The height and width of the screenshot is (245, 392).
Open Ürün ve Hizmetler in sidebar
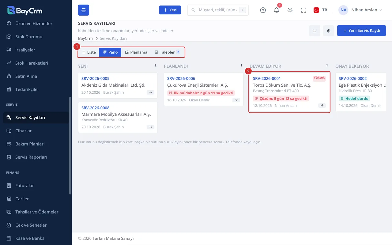pos(36,24)
